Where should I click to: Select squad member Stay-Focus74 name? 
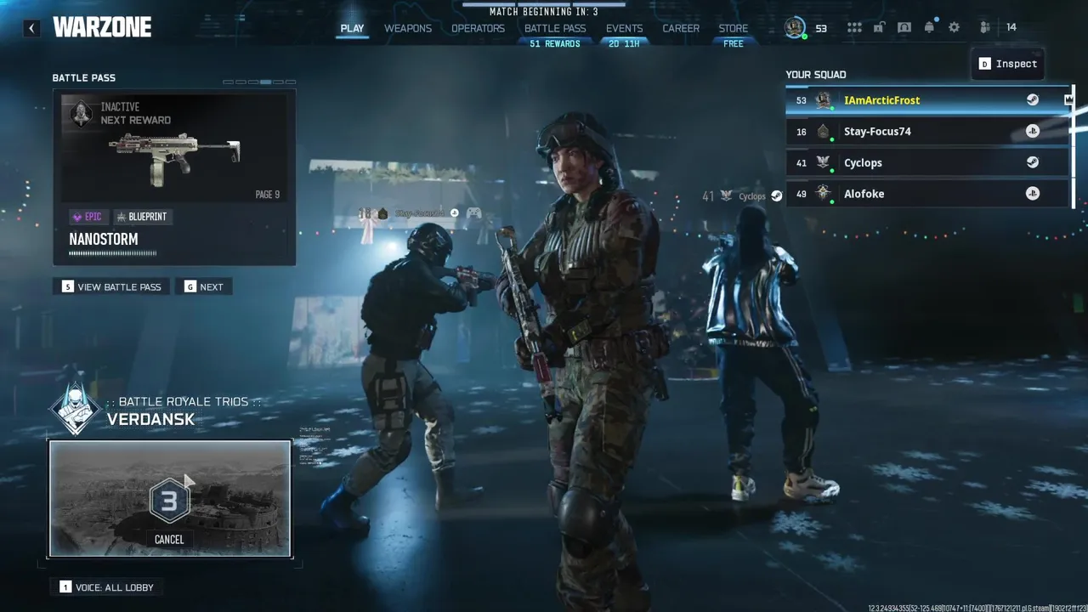pos(877,132)
